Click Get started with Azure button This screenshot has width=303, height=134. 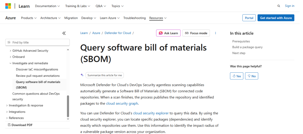(276, 18)
